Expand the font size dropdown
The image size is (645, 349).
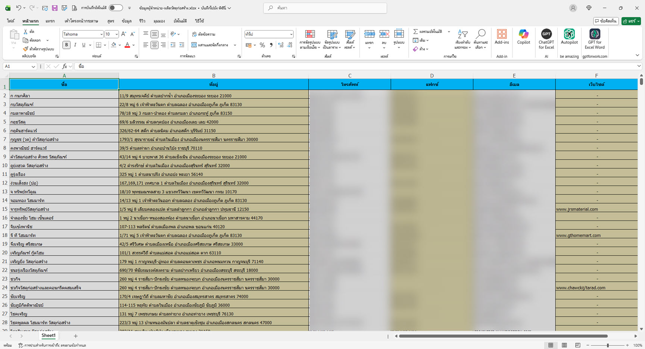coord(116,34)
